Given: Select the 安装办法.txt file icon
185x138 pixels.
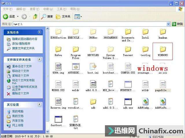Looking at the screenshot, I should pos(76,119).
